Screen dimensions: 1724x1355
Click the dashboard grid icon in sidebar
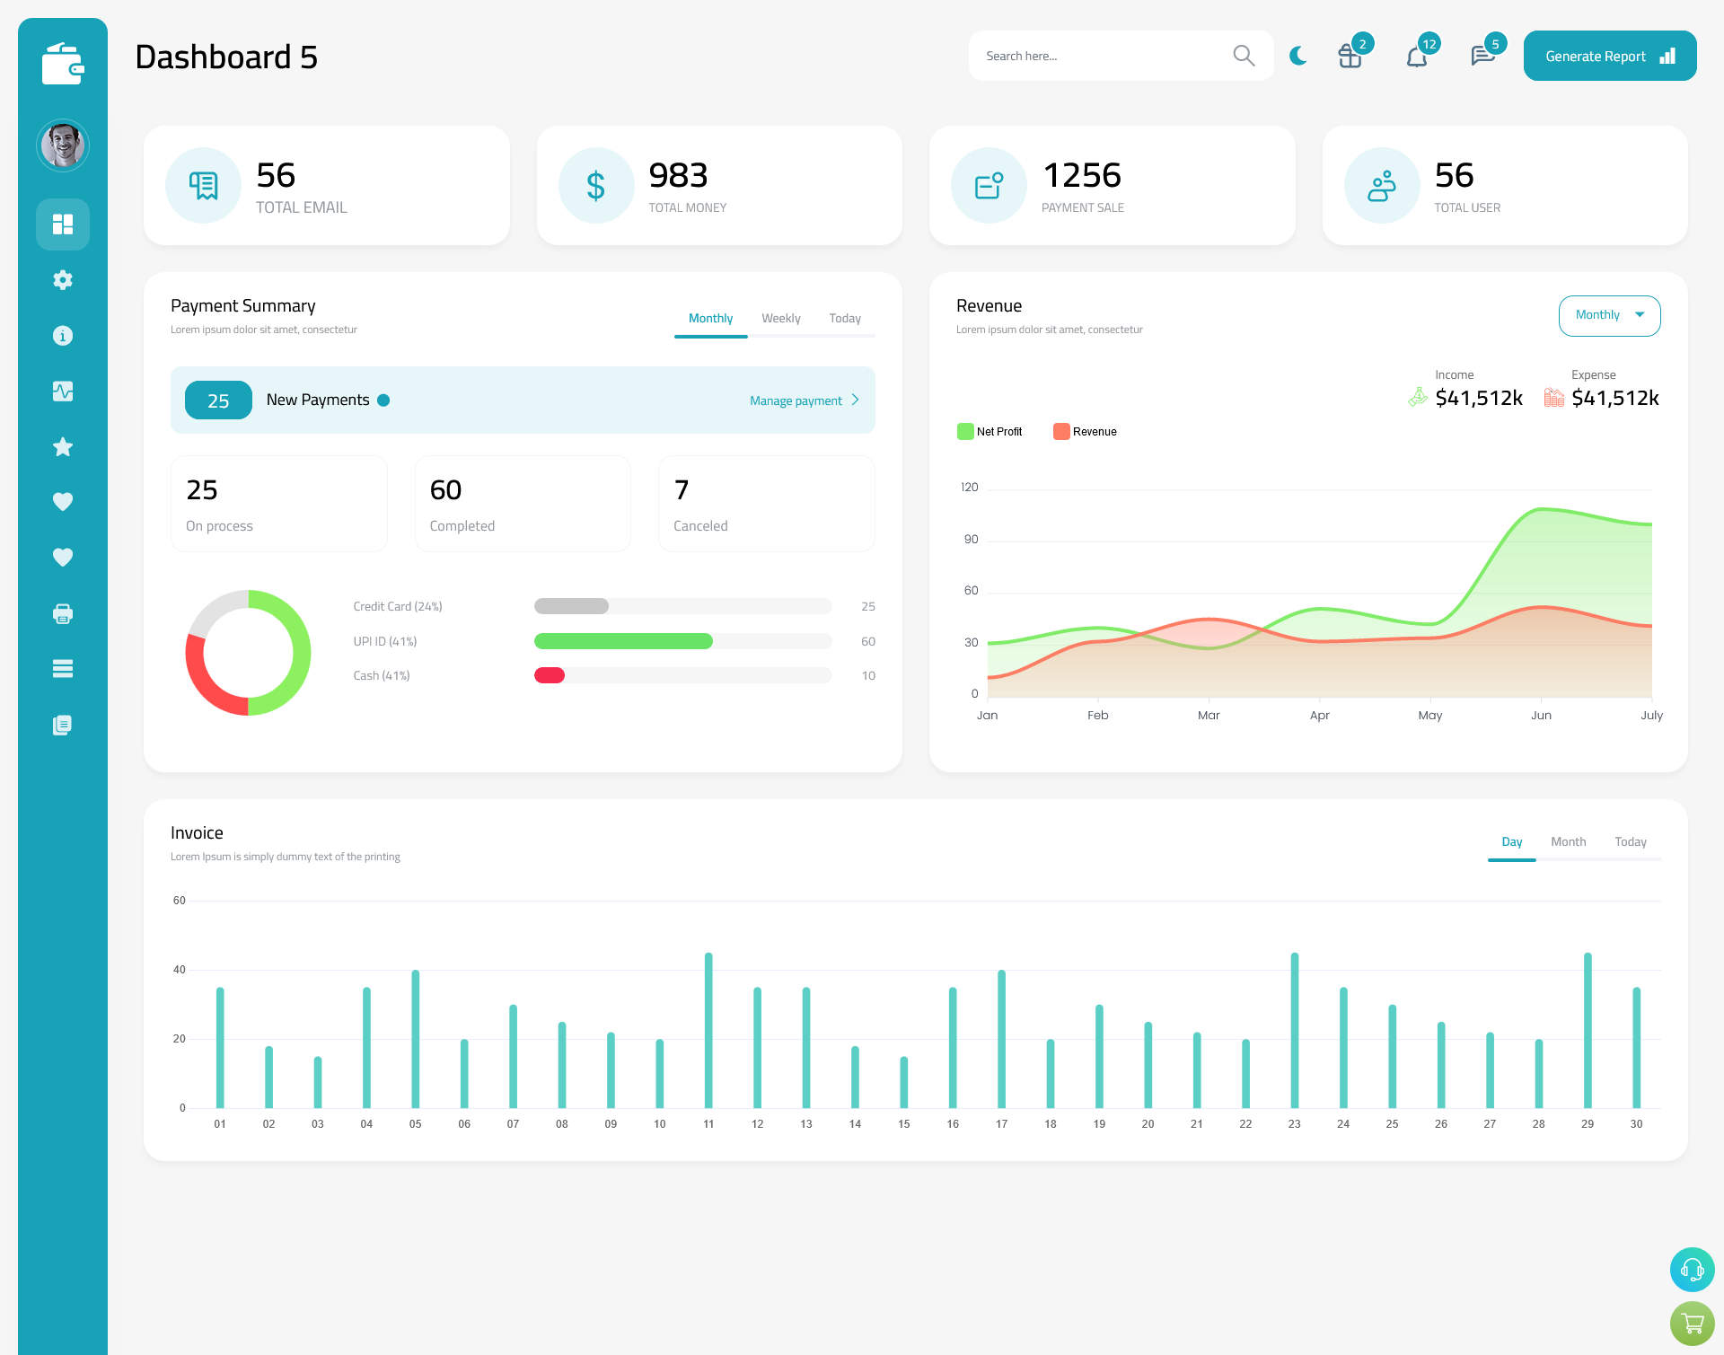point(63,224)
